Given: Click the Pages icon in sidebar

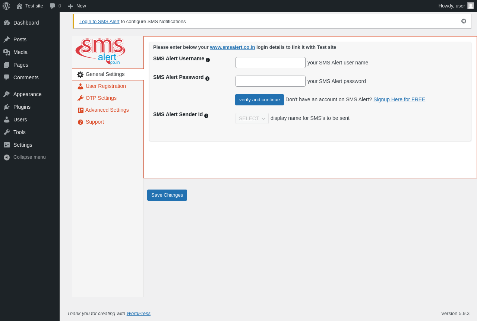Looking at the screenshot, I should [7, 65].
